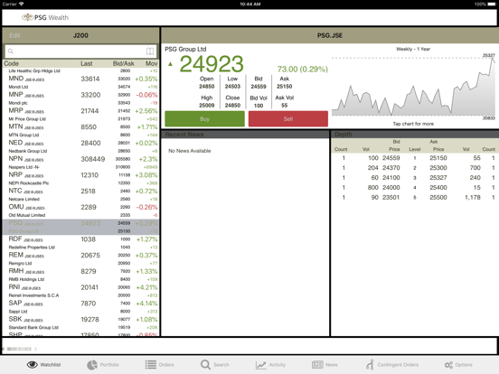The image size is (499, 374).
Task: Tap the PSG.JSE title bar
Action: 330,35
